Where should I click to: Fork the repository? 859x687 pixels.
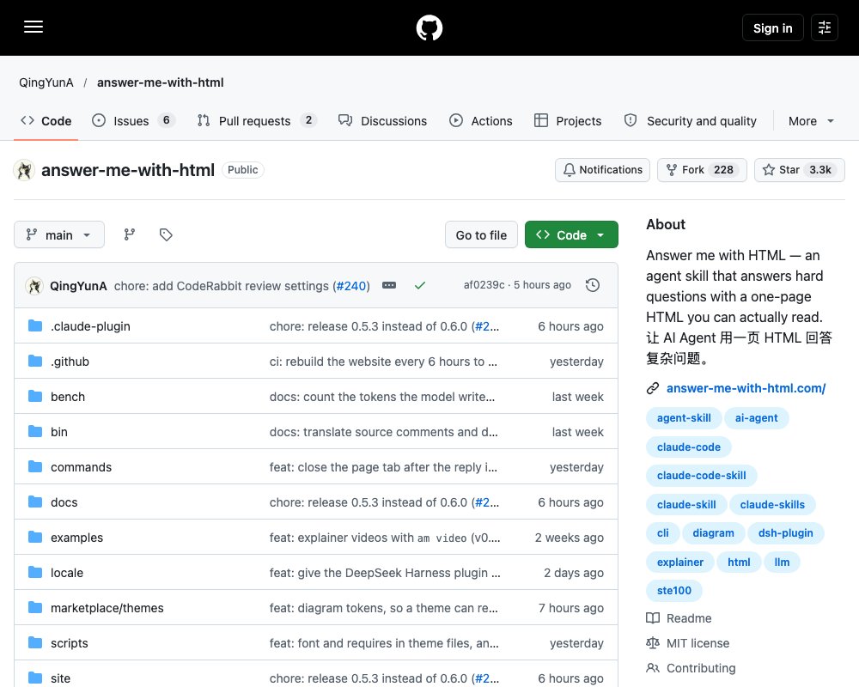coord(702,170)
